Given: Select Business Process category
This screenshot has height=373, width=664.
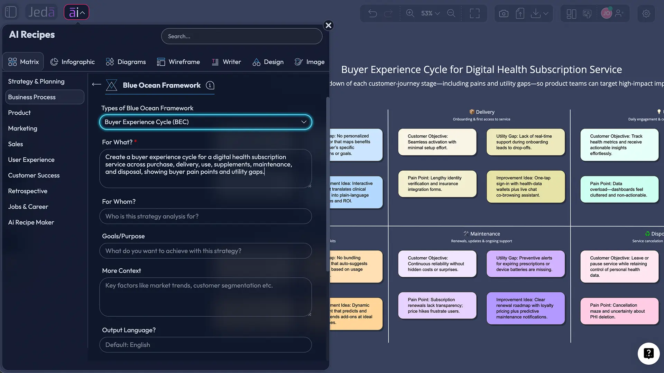Looking at the screenshot, I should click(x=45, y=97).
